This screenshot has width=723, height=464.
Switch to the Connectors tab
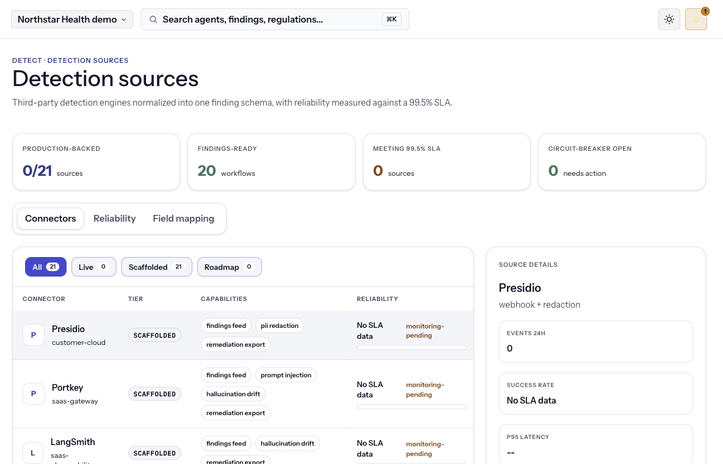50,218
